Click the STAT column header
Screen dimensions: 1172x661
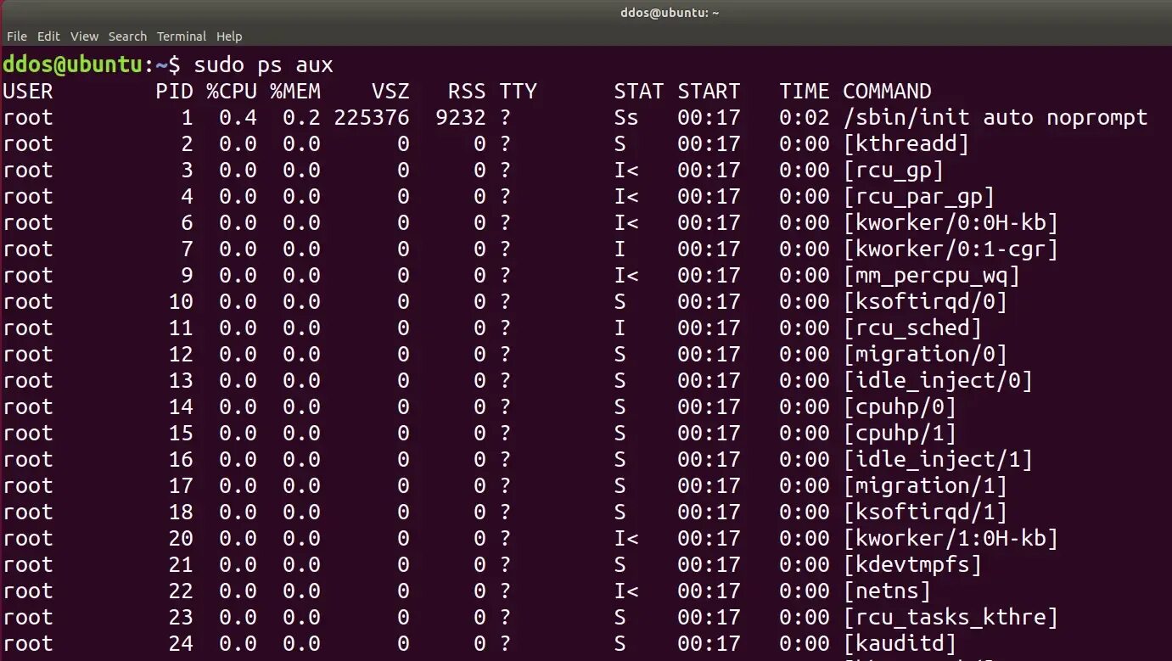click(x=639, y=92)
